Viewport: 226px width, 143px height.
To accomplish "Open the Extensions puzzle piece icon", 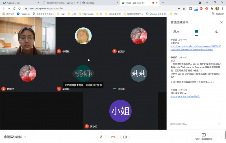I will click(x=212, y=8).
